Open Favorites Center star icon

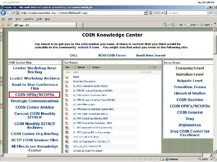click(3, 25)
